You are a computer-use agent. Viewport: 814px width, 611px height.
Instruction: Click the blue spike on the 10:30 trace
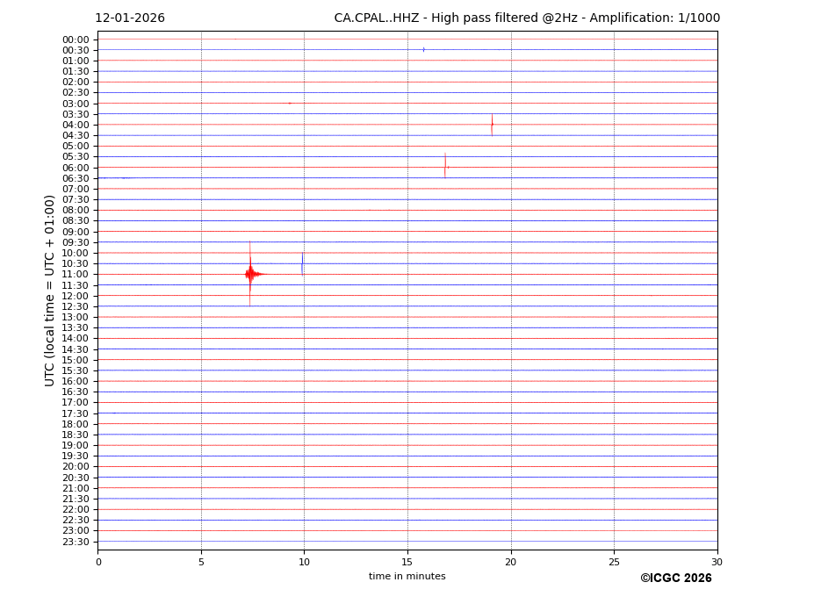coord(302,263)
